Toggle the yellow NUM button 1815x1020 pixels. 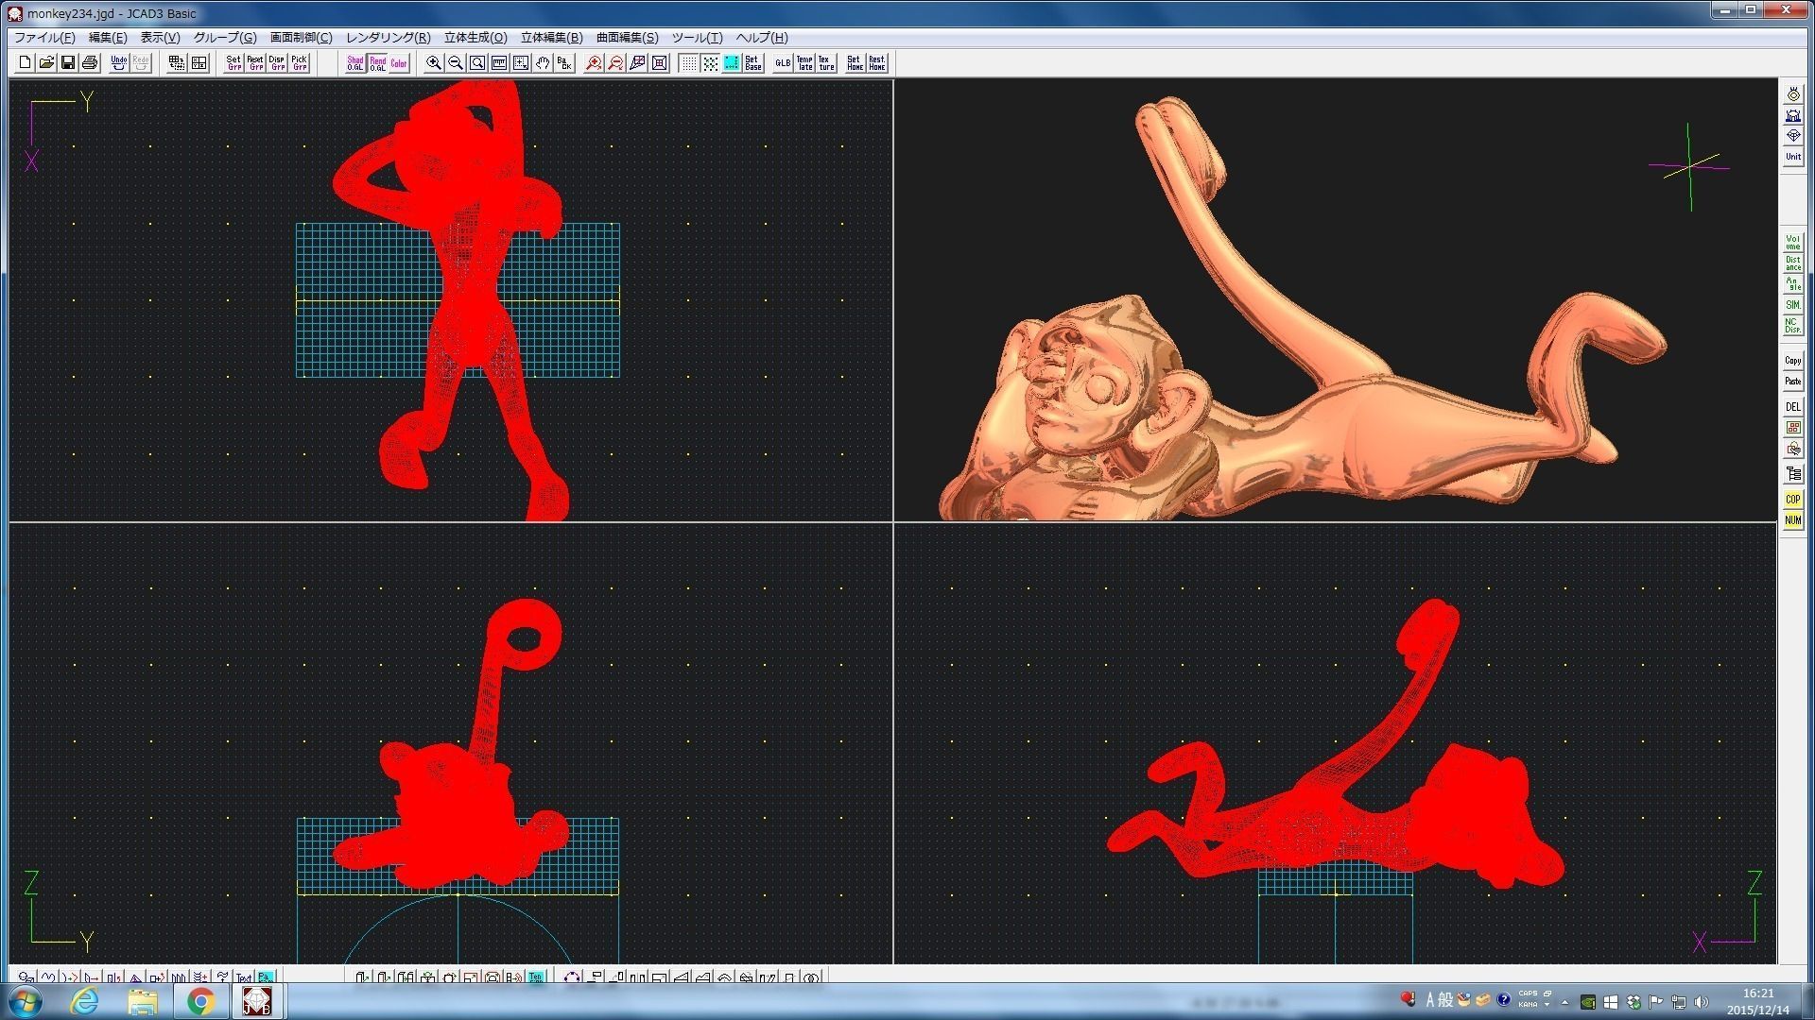[1792, 520]
